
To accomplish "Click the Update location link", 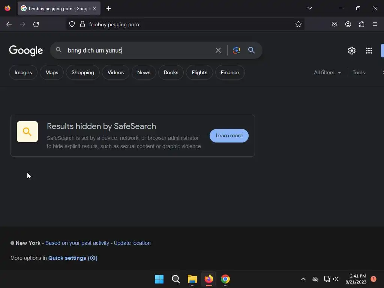I will click(132, 243).
